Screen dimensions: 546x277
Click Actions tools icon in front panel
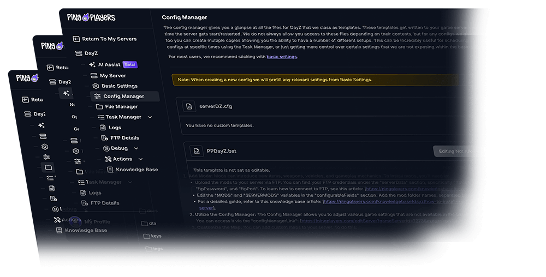108,159
